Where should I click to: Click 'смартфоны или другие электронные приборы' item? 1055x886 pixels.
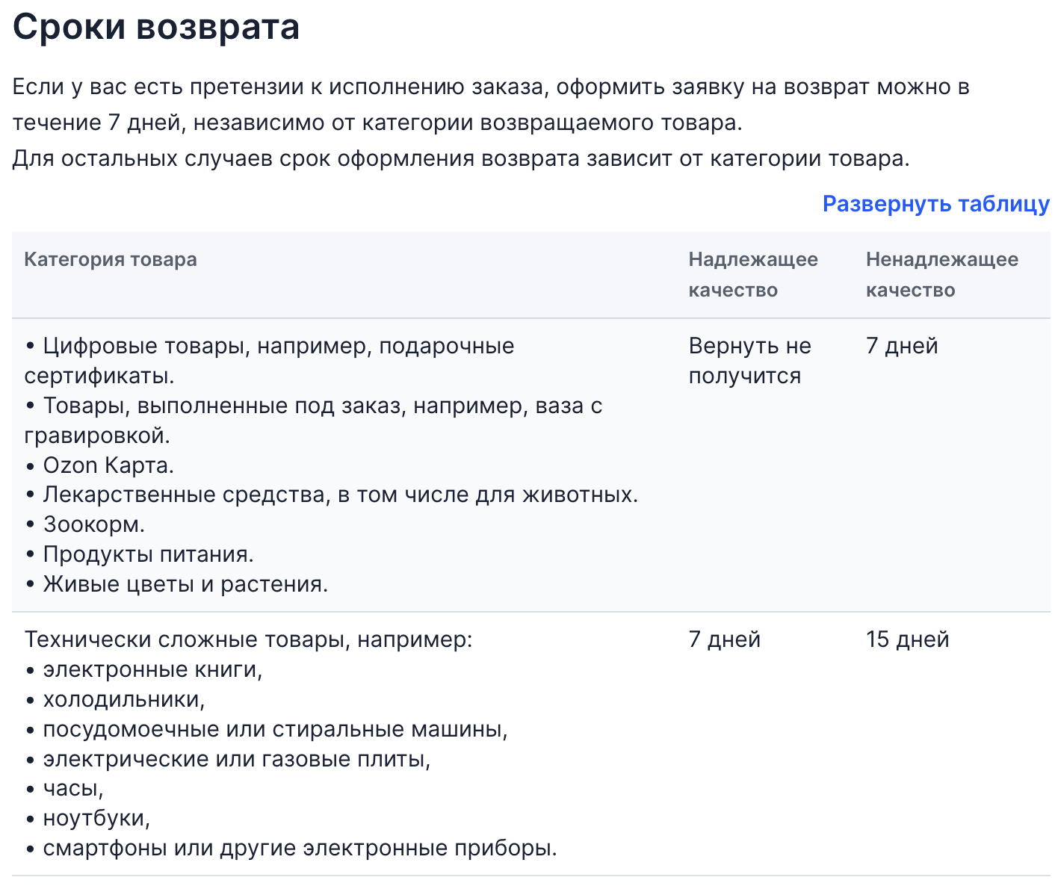click(x=291, y=849)
